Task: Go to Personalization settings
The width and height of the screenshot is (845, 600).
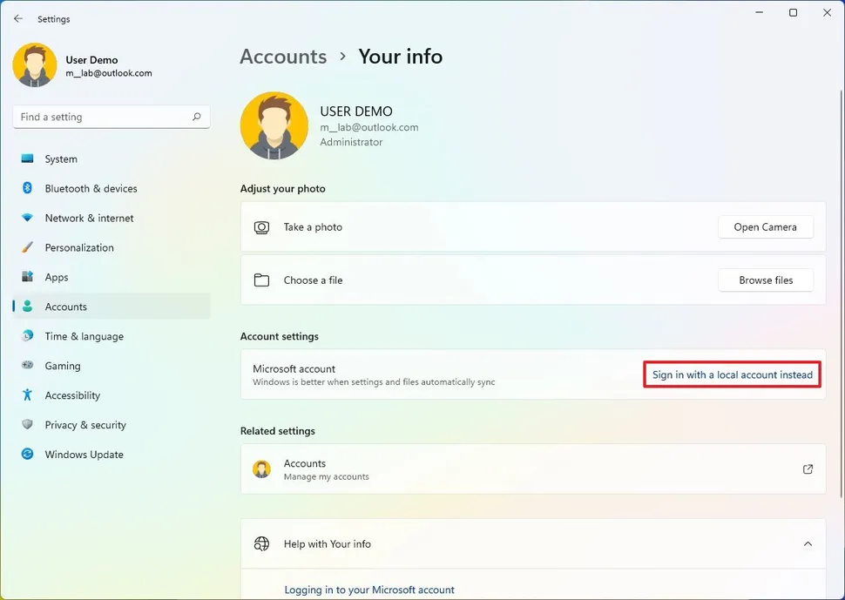Action: [x=79, y=248]
